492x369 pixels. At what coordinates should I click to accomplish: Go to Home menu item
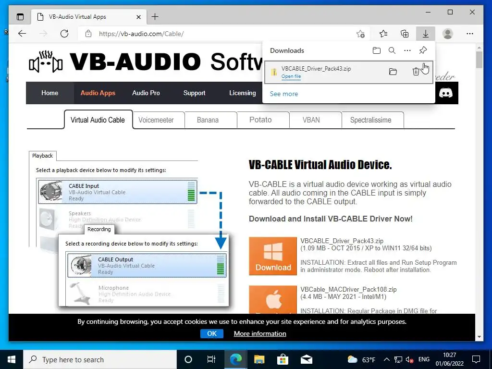click(49, 93)
